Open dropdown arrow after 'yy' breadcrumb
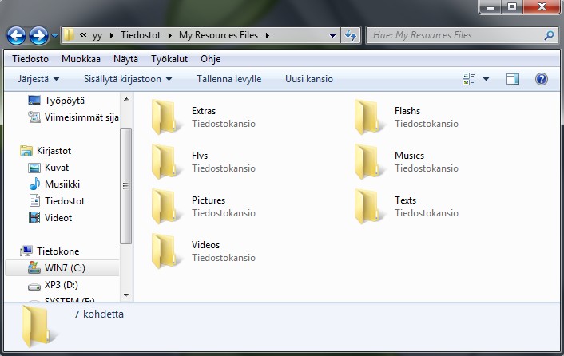Viewport: 564px width, 356px height. click(112, 35)
